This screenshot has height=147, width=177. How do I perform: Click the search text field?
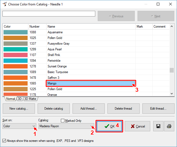[x=49, y=14]
